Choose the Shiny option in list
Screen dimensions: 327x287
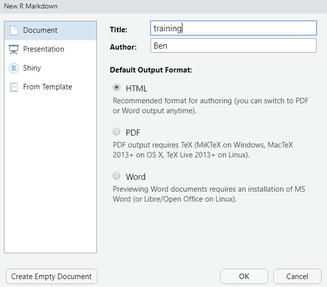pos(32,68)
